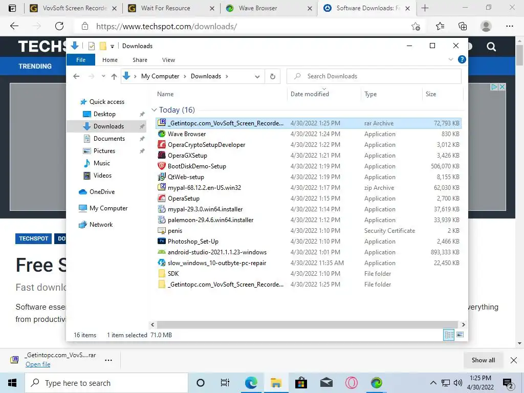Open the Share ribbon tab
Screen dimensions: 524x393
140,60
